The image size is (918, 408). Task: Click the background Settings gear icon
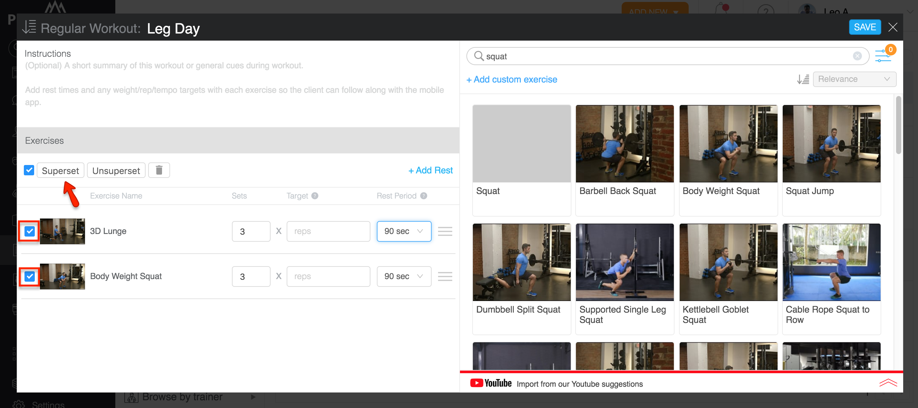click(x=19, y=404)
